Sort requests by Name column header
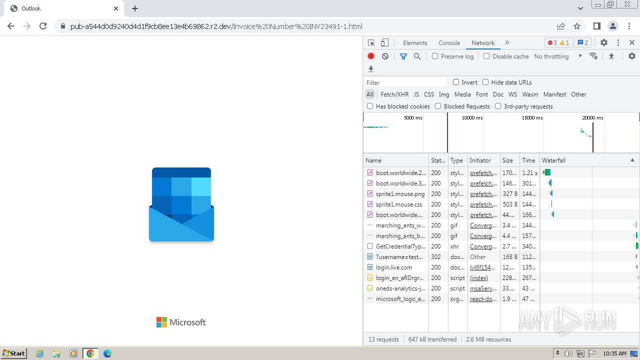This screenshot has height=360, width=640. (396, 160)
